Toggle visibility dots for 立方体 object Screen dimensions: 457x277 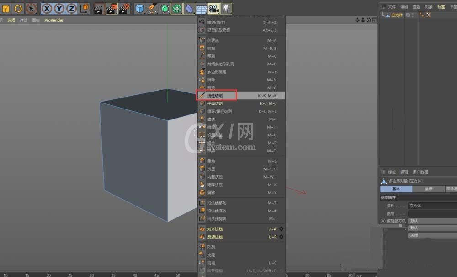[413, 15]
